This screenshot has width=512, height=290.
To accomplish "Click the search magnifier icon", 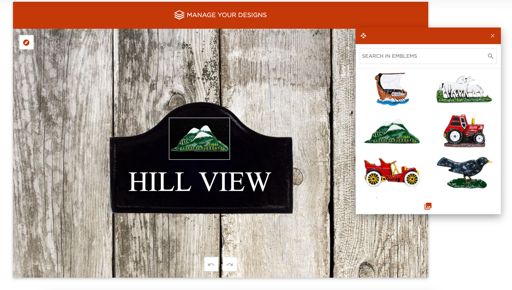I will (x=490, y=56).
